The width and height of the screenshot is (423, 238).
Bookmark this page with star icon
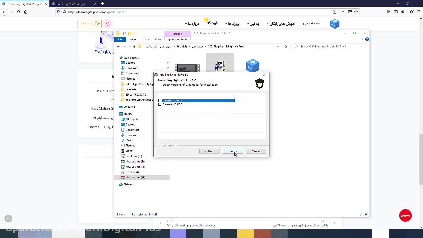356,12
